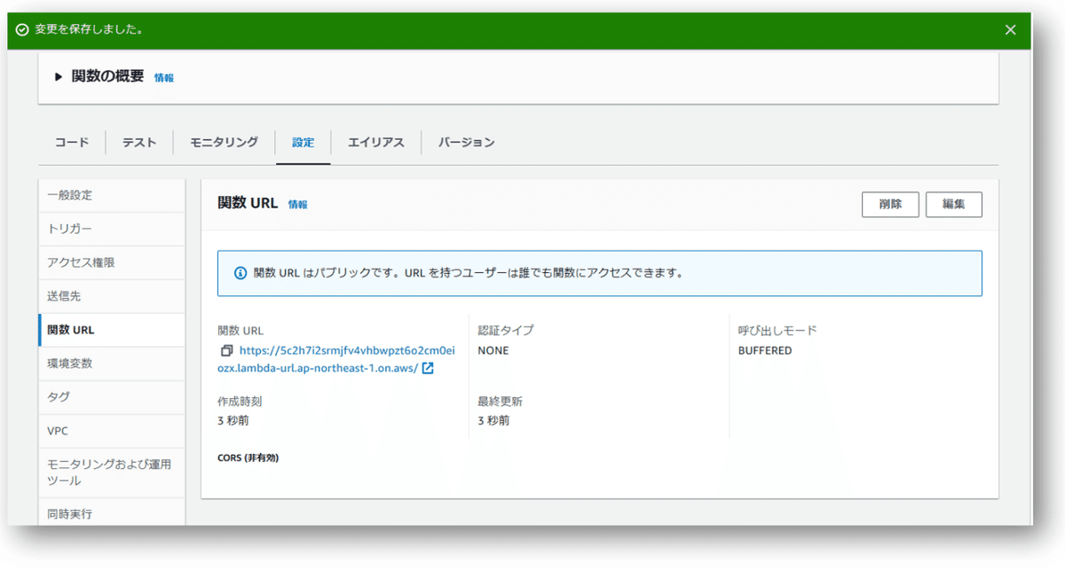The width and height of the screenshot is (1065, 570).
Task: Expand the 関数の概要 section
Action: [x=59, y=77]
